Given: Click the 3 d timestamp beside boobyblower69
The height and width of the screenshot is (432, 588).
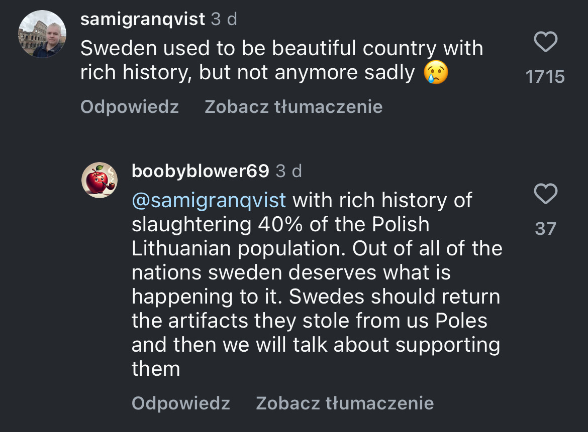Looking at the screenshot, I should coord(289,171).
